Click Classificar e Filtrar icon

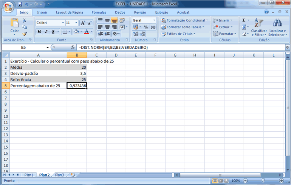(x=258, y=23)
